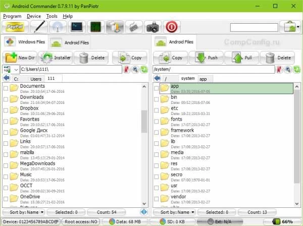Open the terminal console icon in toolbar
The width and height of the screenshot is (303, 226).
[x=76, y=27]
